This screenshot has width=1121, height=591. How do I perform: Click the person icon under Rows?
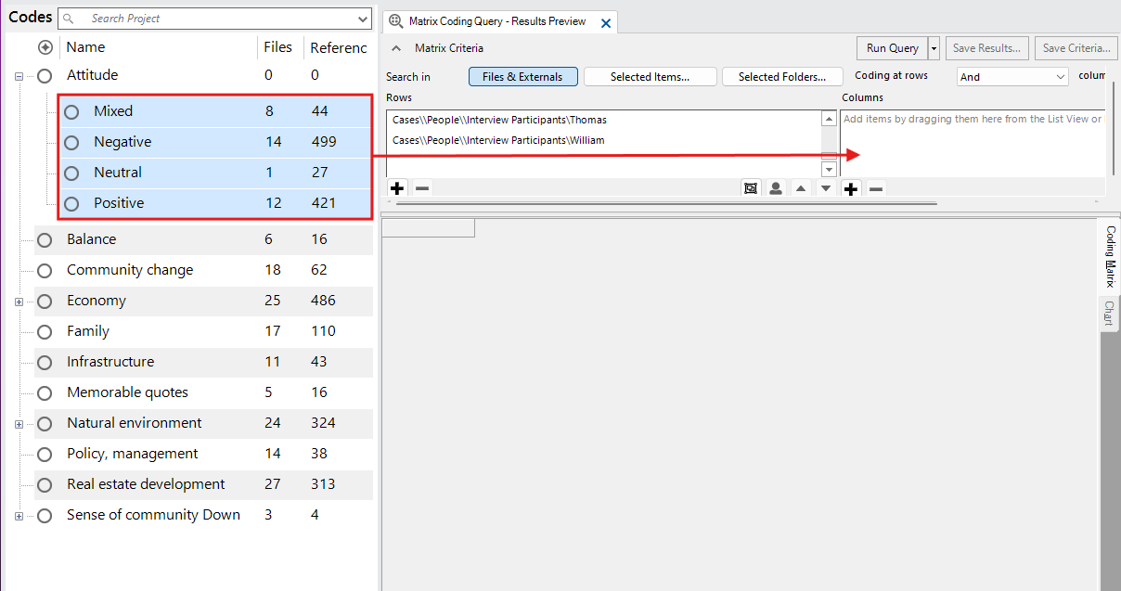(776, 188)
